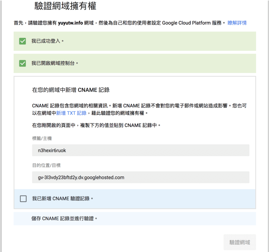Viewport: 269px width, 252px height.
Task: Check the 我已新增 CNAME 驗證記錄 checkbox
Action: tap(23, 199)
